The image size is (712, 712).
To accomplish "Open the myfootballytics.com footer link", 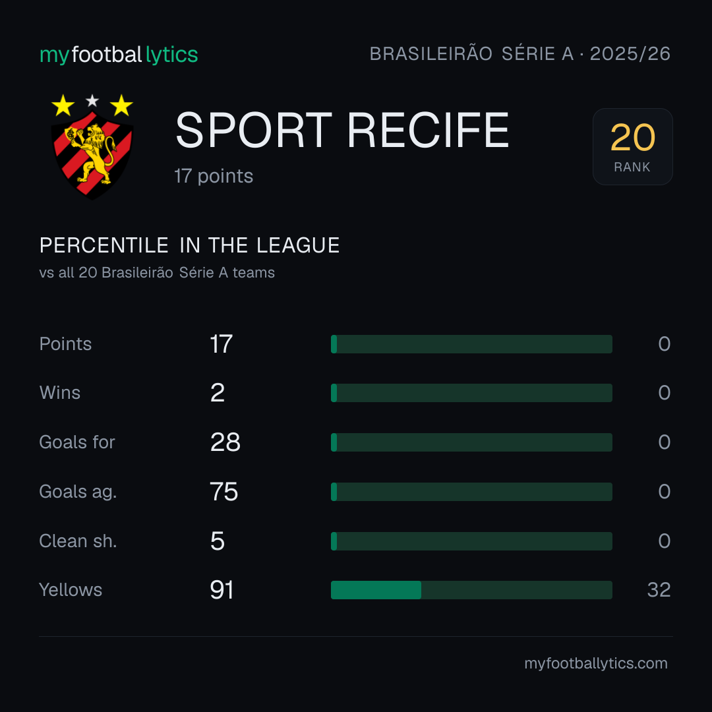I will (x=596, y=663).
